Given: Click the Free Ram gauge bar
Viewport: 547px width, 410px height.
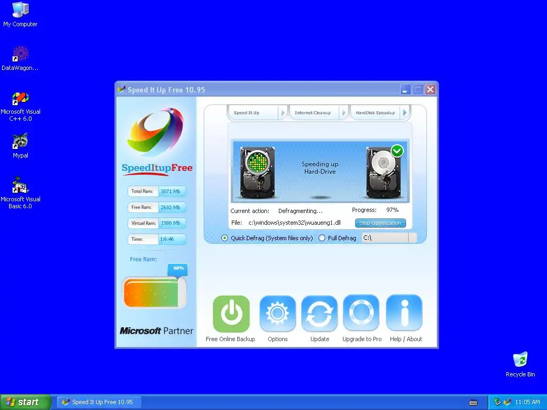Looking at the screenshot, I should pos(154,293).
